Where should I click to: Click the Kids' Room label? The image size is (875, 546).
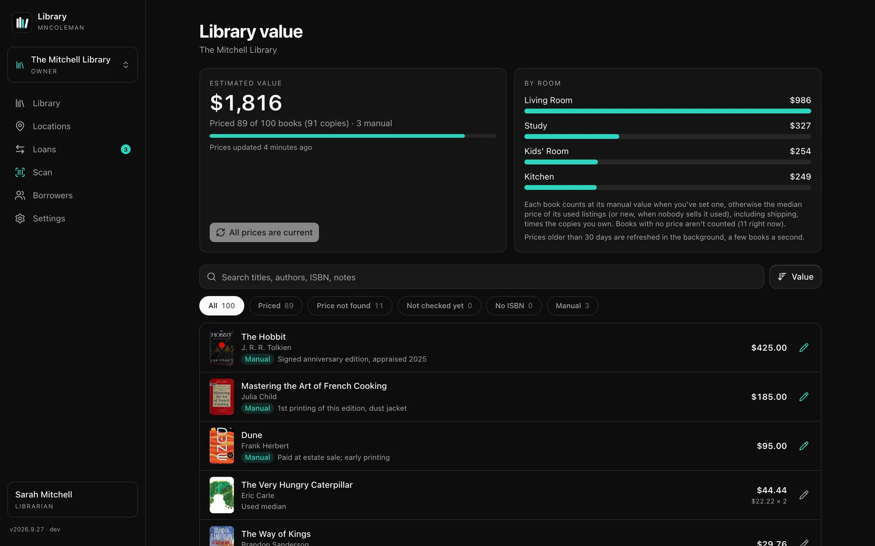pos(546,151)
